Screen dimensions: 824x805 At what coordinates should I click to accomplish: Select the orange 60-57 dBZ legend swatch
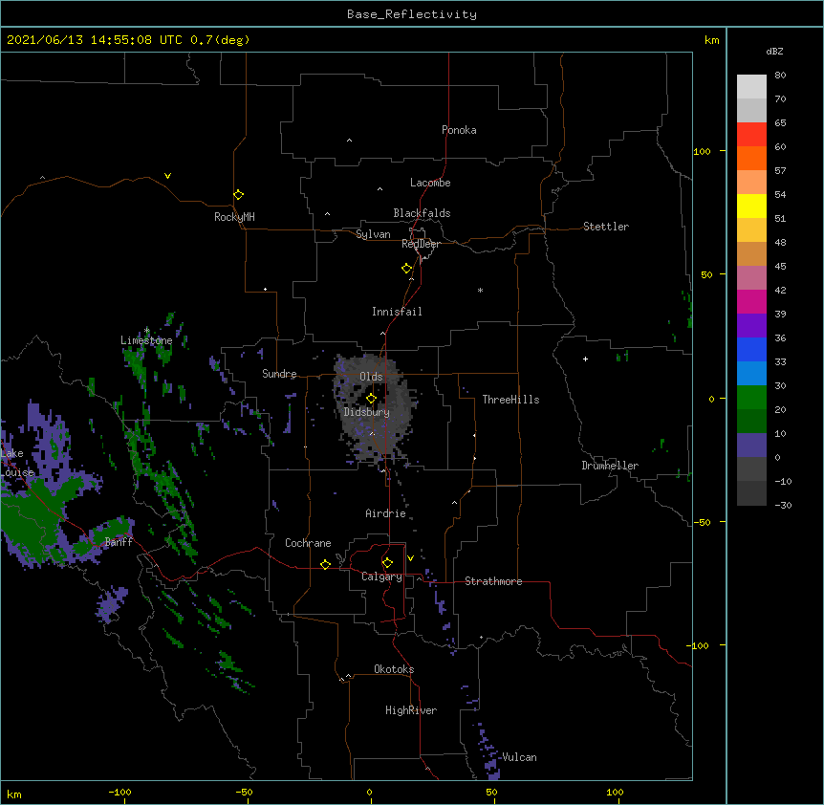[x=751, y=159]
